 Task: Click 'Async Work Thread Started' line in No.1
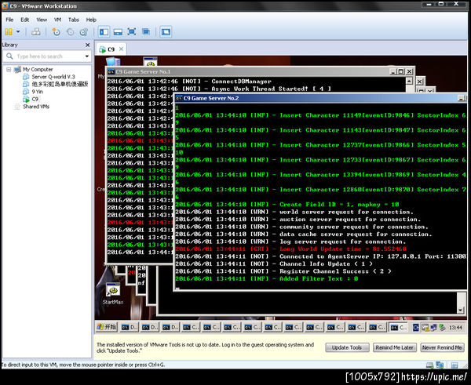[219, 89]
